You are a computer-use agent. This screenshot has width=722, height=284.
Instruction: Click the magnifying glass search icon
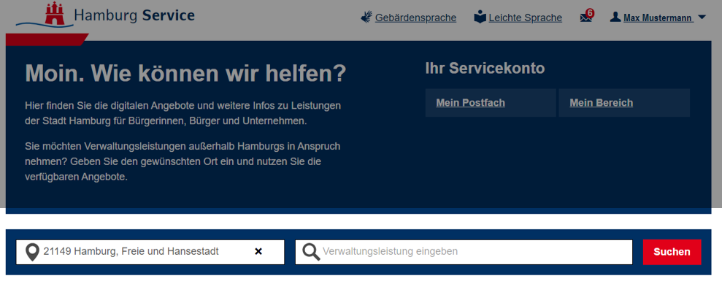click(x=311, y=252)
